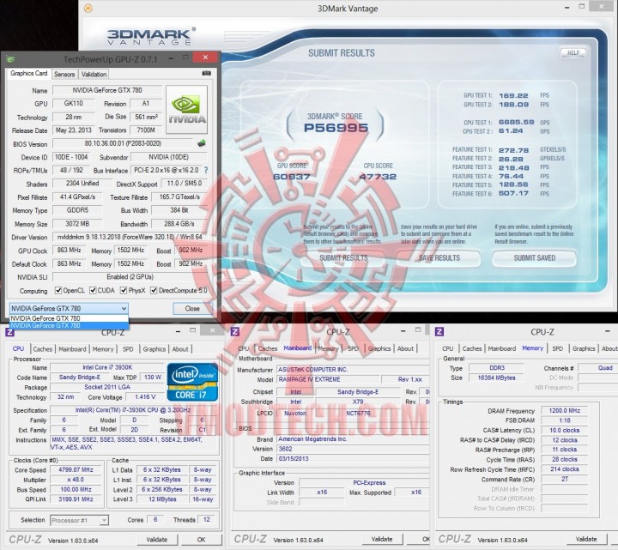Click the memory size value 16384 MBytes
The height and width of the screenshot is (550, 618).
(496, 378)
